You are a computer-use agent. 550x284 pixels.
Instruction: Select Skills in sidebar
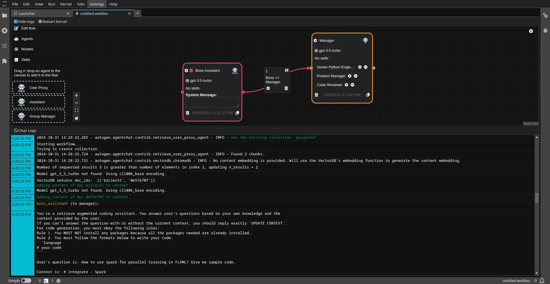point(40,60)
